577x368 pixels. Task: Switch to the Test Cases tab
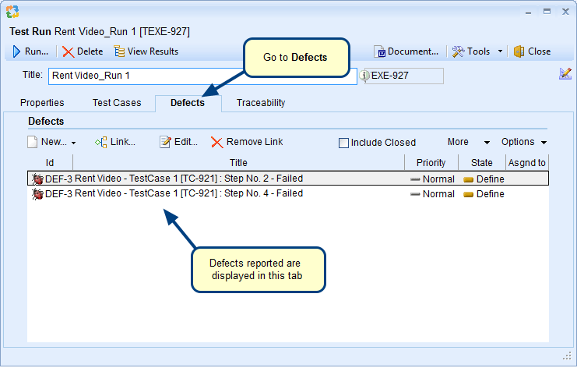pos(117,103)
